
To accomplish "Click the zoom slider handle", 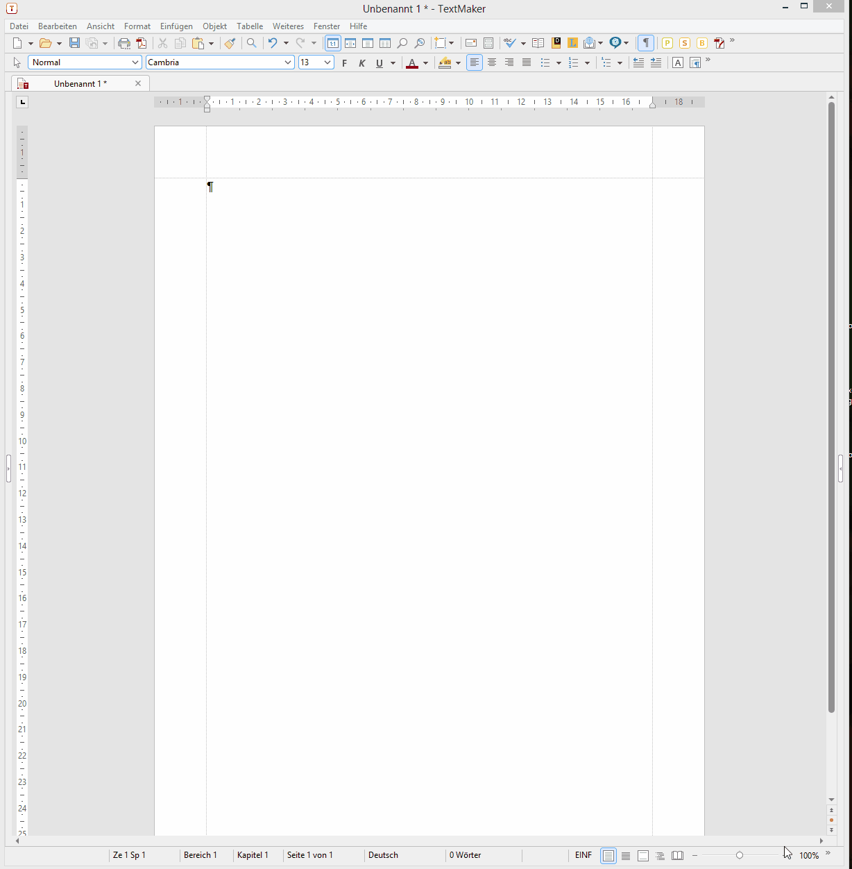I will 740,855.
